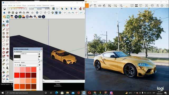Open Enscape Asset Library tree icon
The width and height of the screenshot is (169, 95).
20,17
